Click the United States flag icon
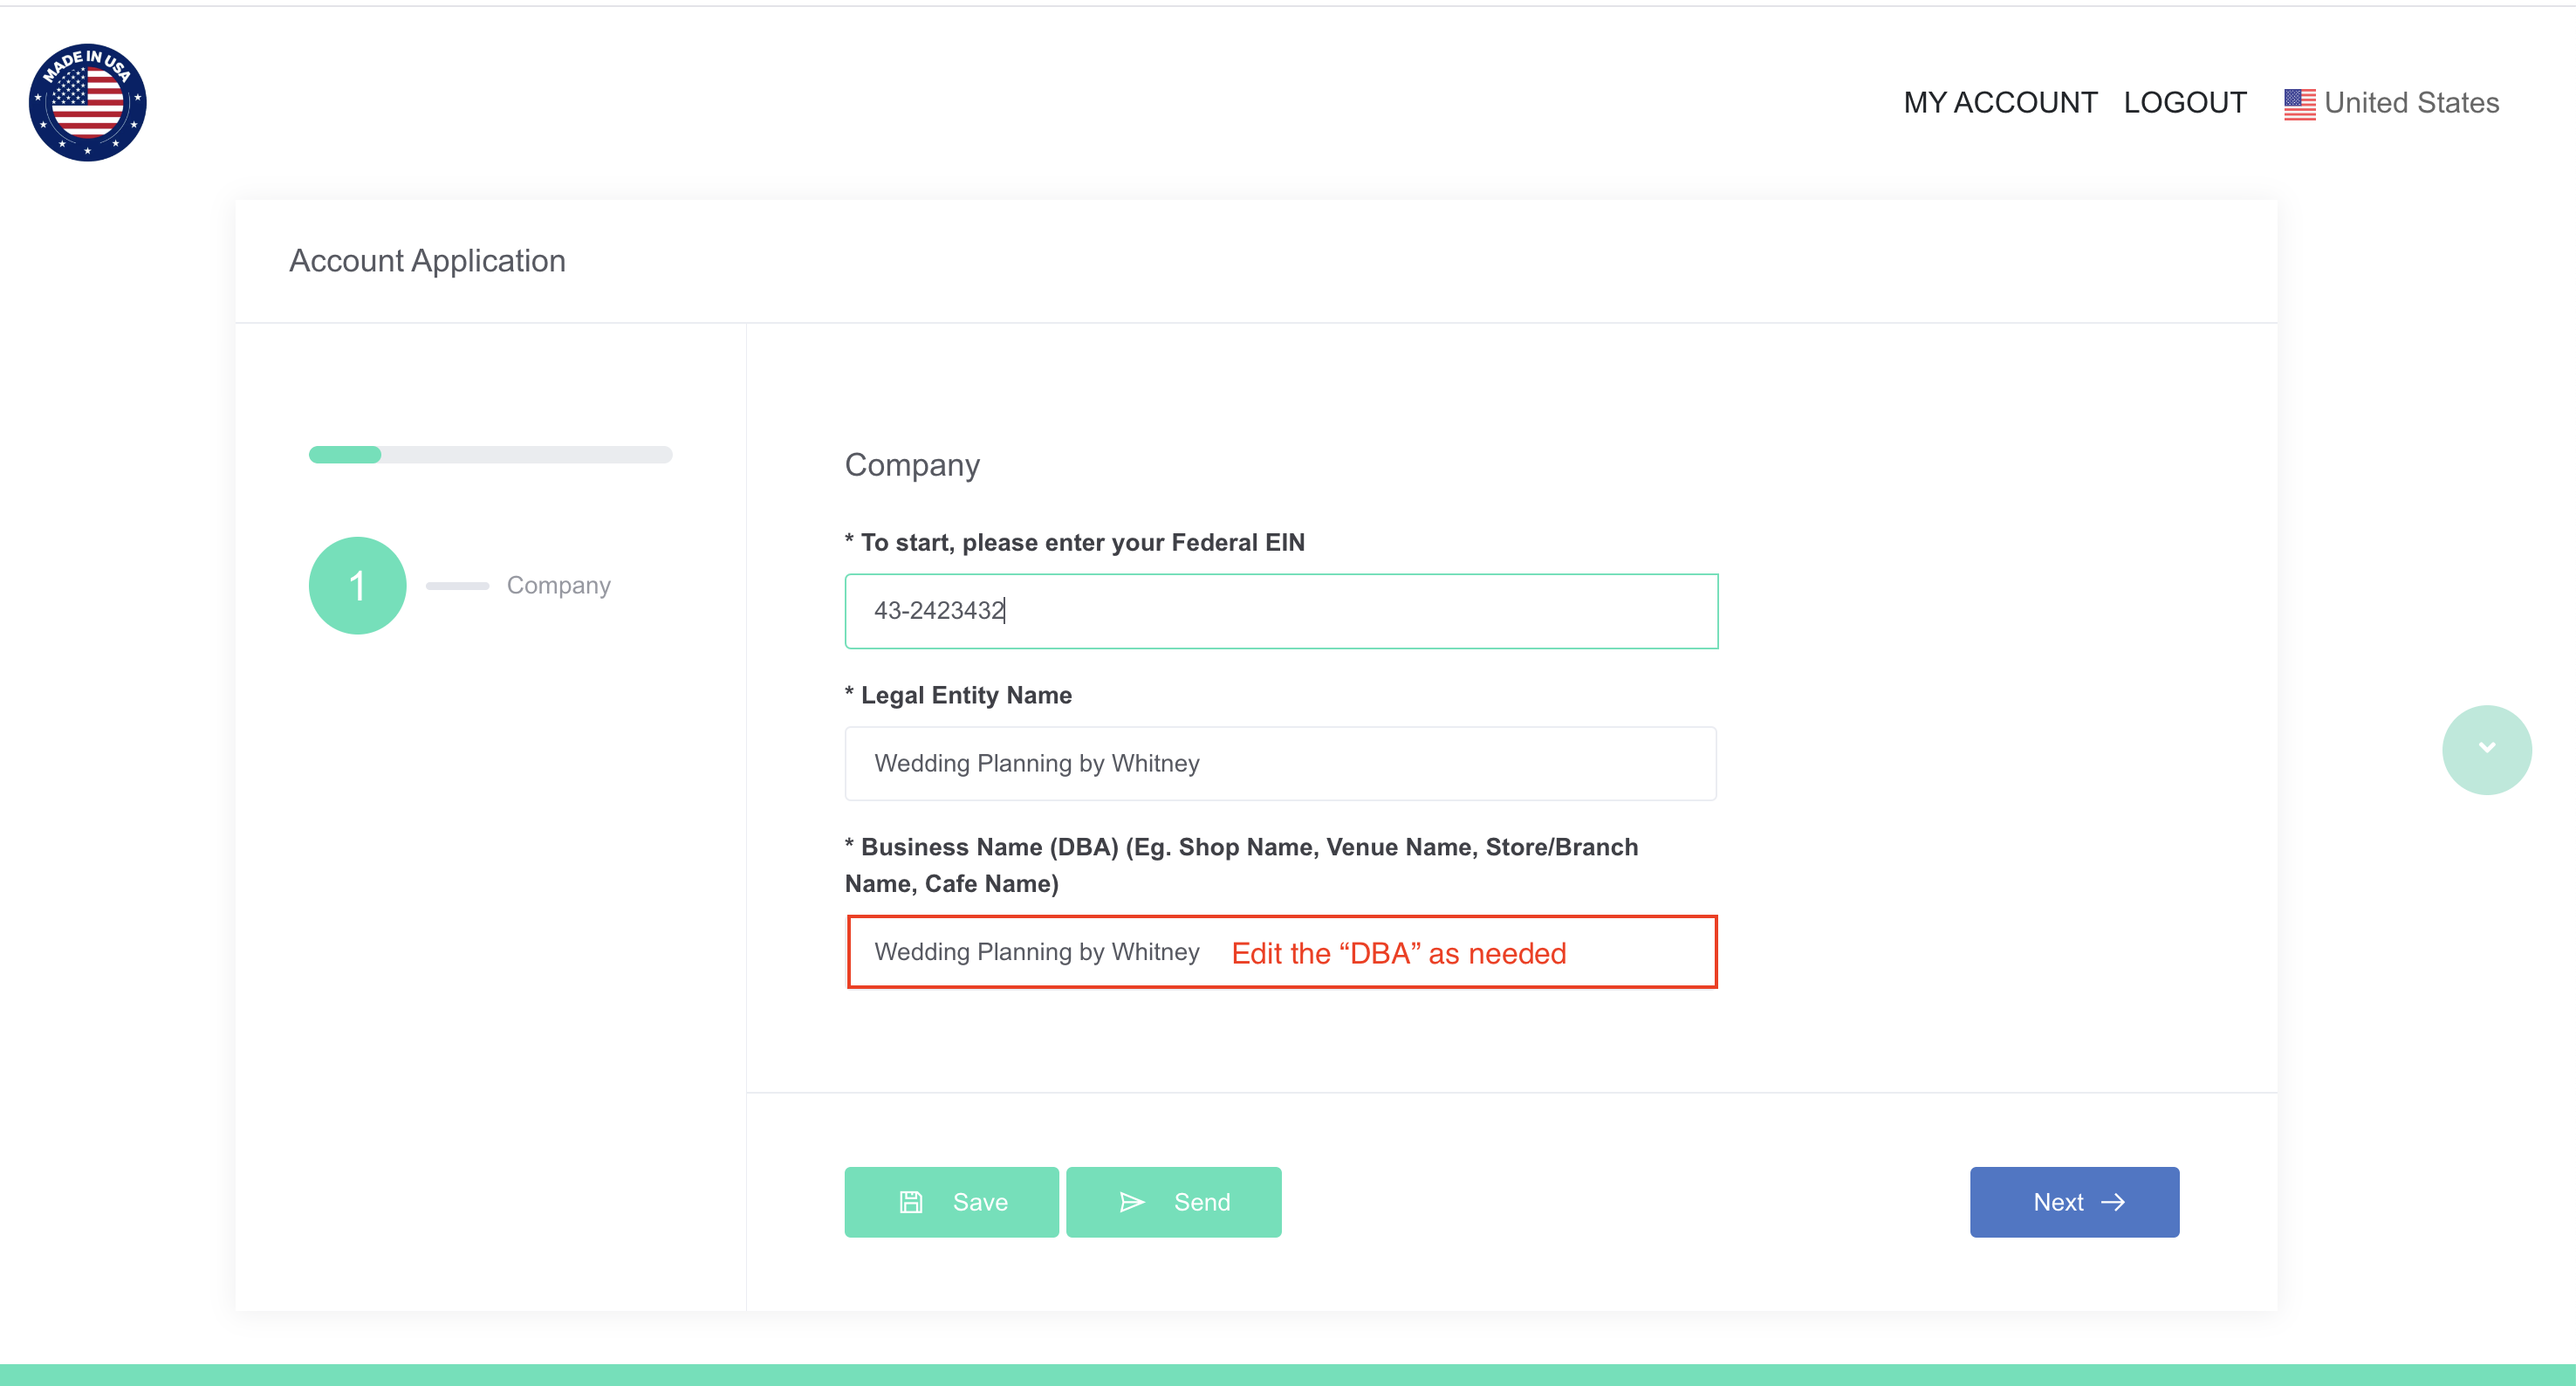The height and width of the screenshot is (1386, 2576). [x=2299, y=103]
